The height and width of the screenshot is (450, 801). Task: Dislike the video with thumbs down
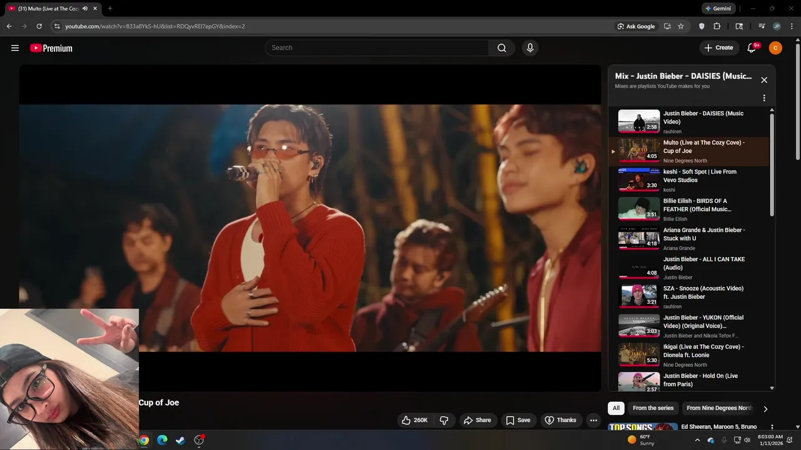pyautogui.click(x=444, y=420)
